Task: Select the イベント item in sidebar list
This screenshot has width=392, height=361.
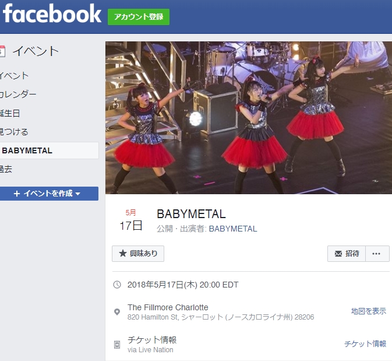Action: pos(14,76)
